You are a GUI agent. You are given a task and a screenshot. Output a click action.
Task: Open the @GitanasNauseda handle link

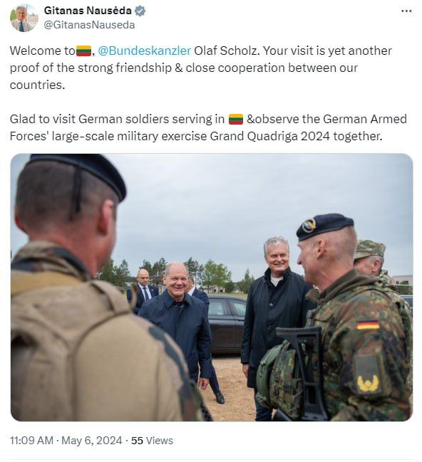click(x=89, y=25)
